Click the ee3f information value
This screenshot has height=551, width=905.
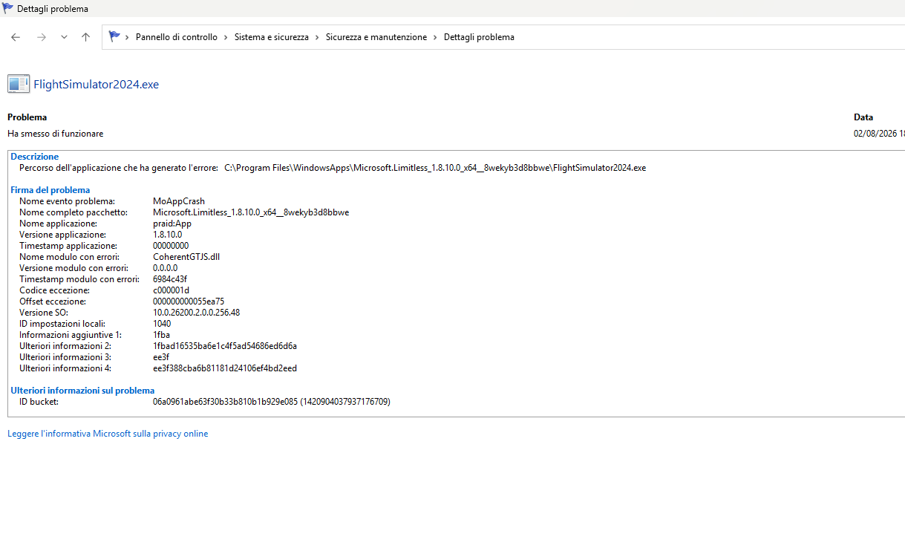click(x=161, y=357)
